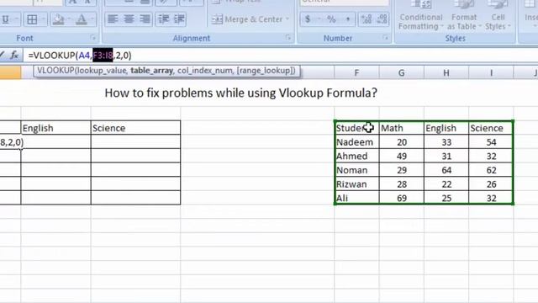Expand the Merge & Center dropdown arrow
538x303 pixels.
[287, 19]
